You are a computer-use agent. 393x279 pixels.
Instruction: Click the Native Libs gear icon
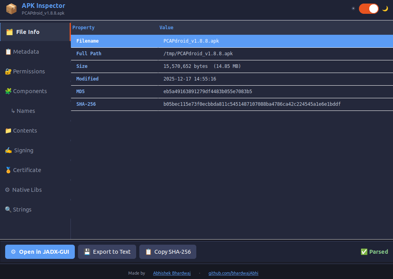point(8,190)
